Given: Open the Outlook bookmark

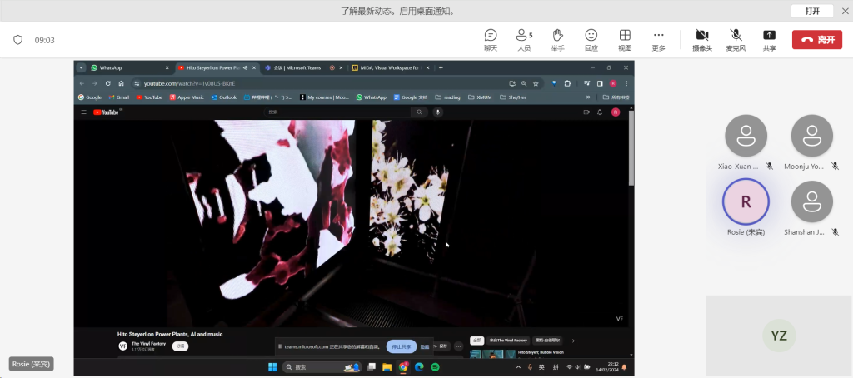Looking at the screenshot, I should pos(223,97).
